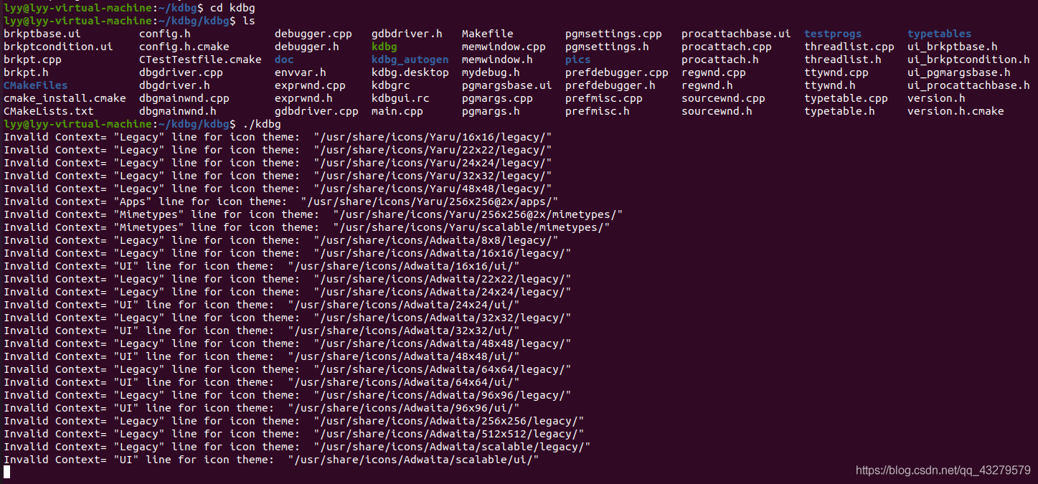Click the typetables directory name
This screenshot has width=1038, height=484.
point(939,34)
